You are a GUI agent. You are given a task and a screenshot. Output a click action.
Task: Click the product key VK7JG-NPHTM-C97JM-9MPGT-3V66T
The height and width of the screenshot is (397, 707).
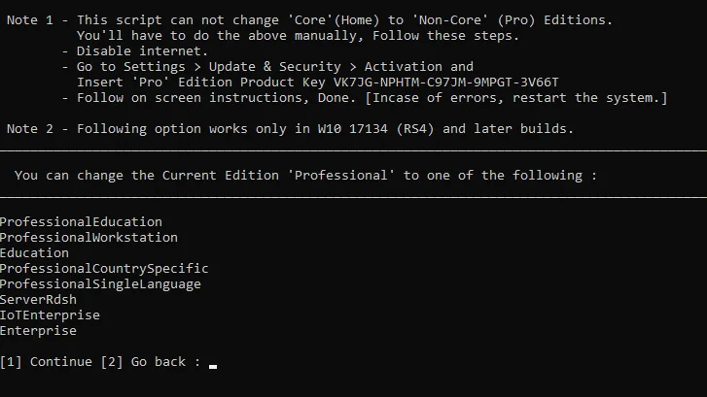(x=445, y=83)
